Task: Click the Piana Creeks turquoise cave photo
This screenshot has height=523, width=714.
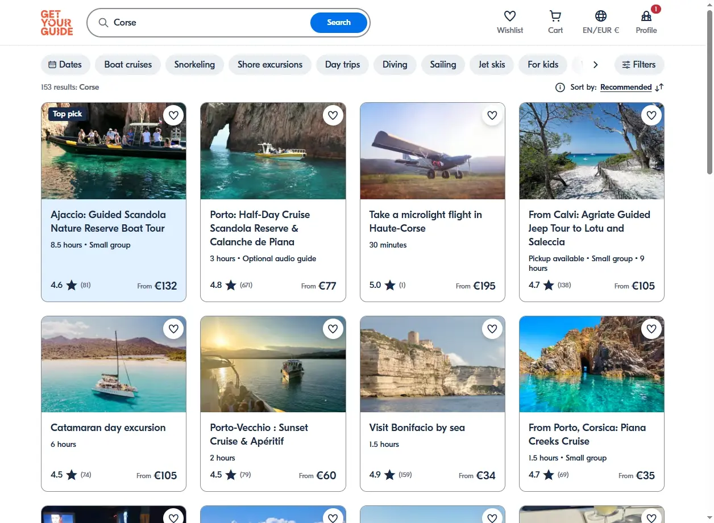Action: click(592, 364)
